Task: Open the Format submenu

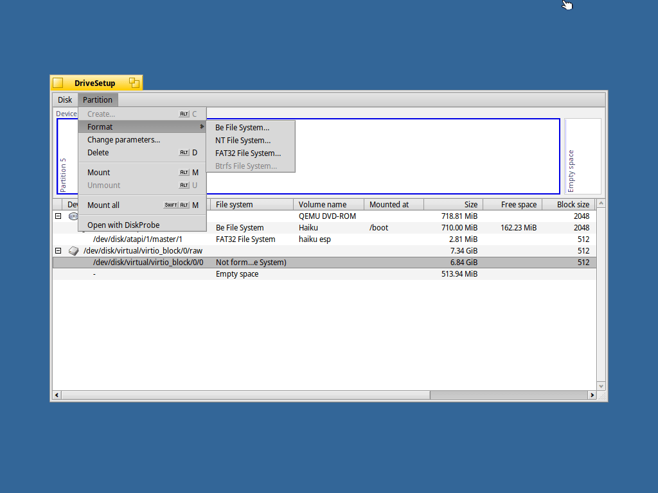Action: [142, 126]
